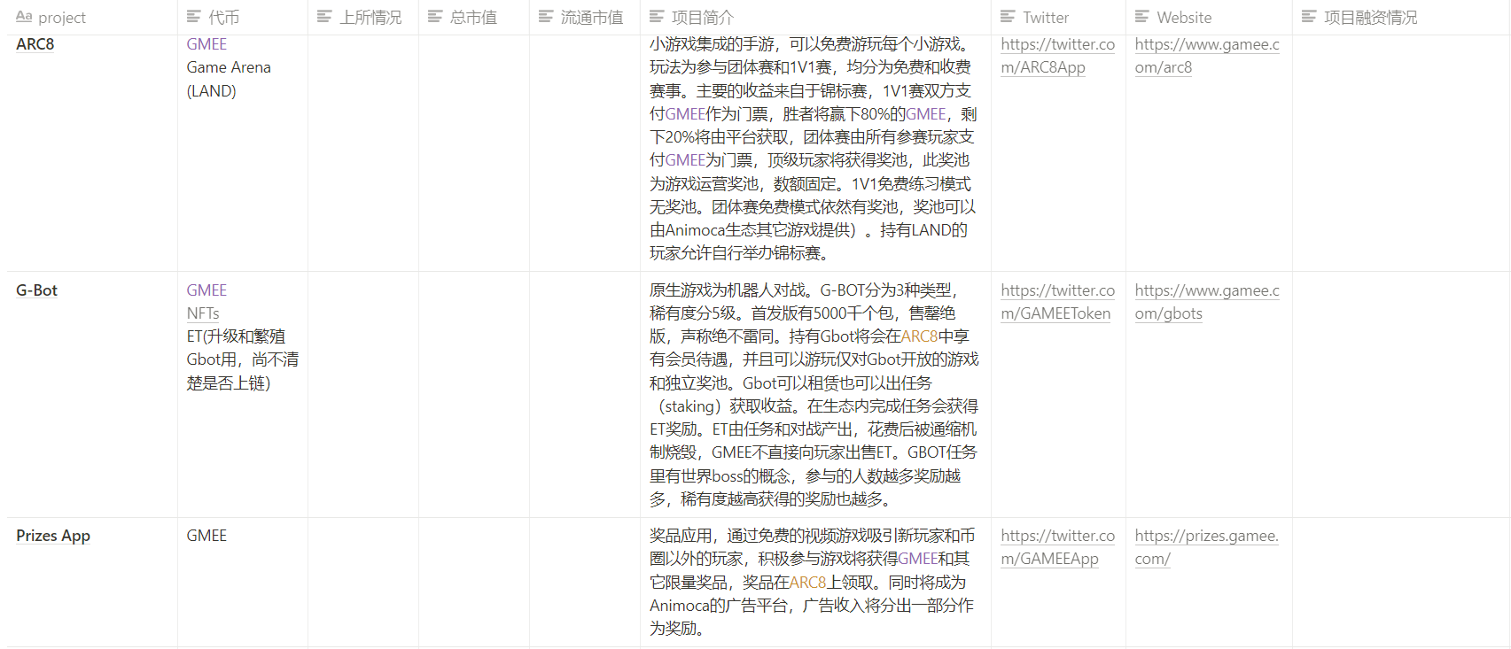This screenshot has width=1511, height=649.
Task: Click the text icon beside 流通市值 header
Action: (x=546, y=17)
